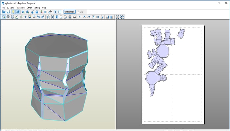Image resolution: width=230 pixels, height=131 pixels.
Task: Click the octagon piece on the 2D pattern
Action: (162, 51)
